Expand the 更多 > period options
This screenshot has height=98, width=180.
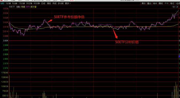click(68, 3)
